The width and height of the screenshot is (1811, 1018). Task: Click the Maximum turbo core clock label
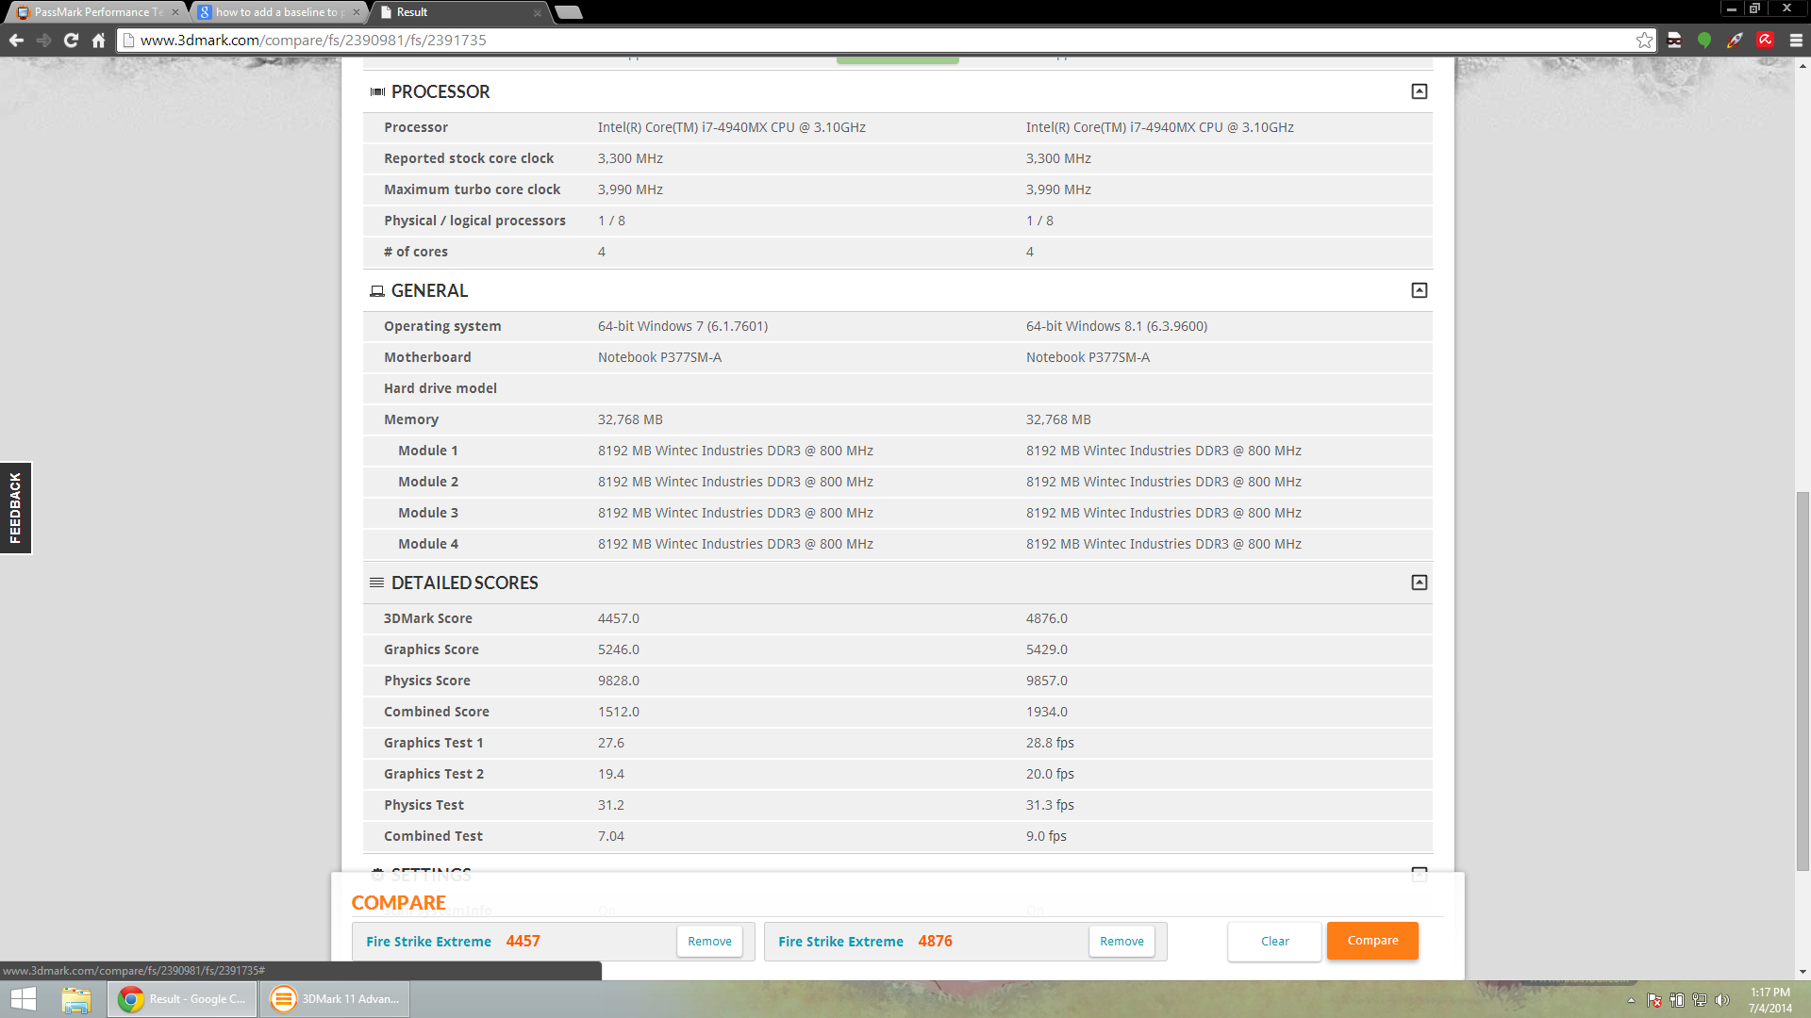coord(472,189)
